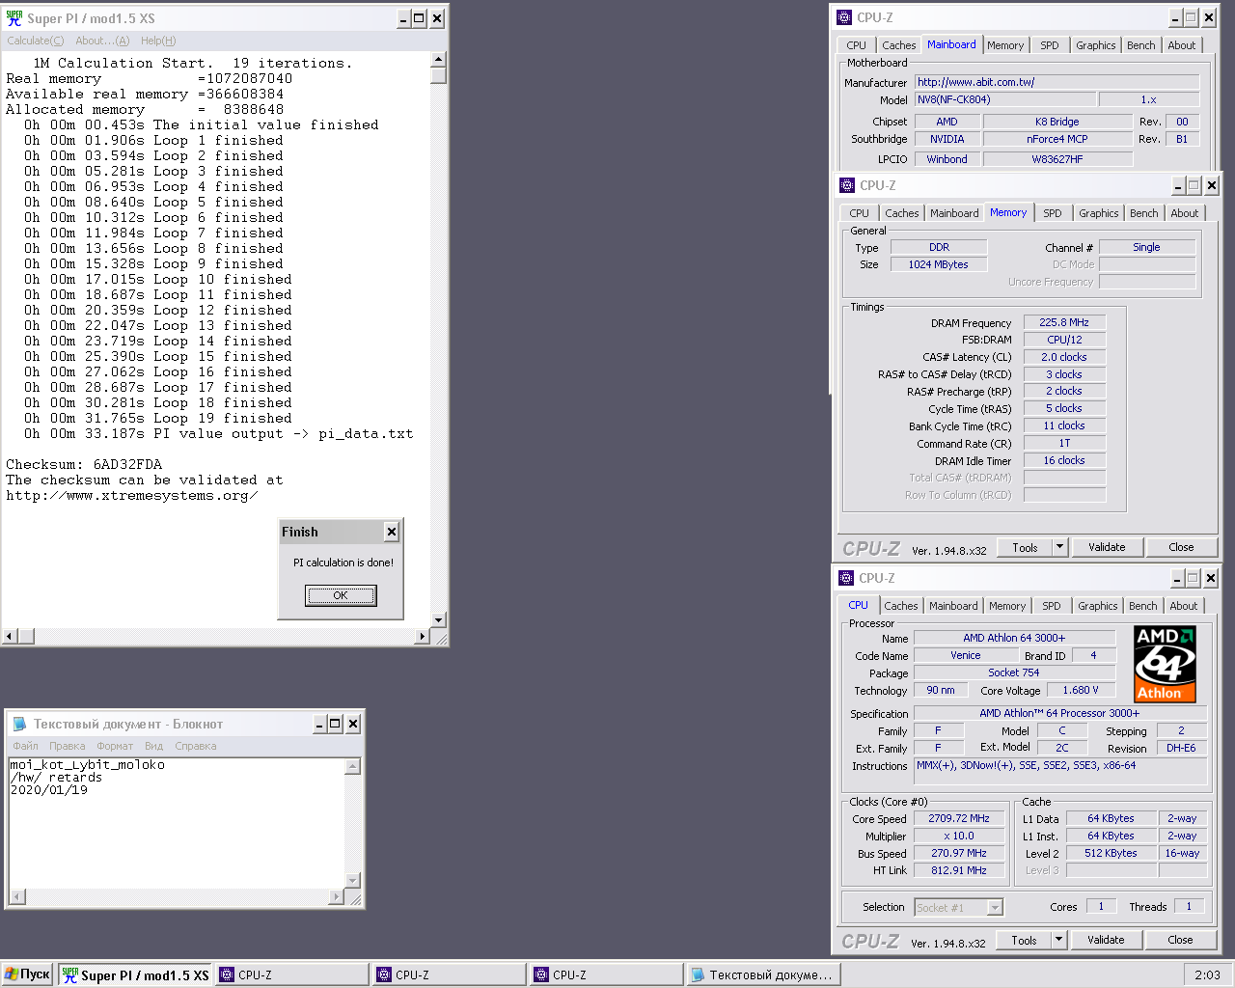The image size is (1235, 988).
Task: Open Tools dropdown arrow in CPU window
Action: click(x=1058, y=940)
